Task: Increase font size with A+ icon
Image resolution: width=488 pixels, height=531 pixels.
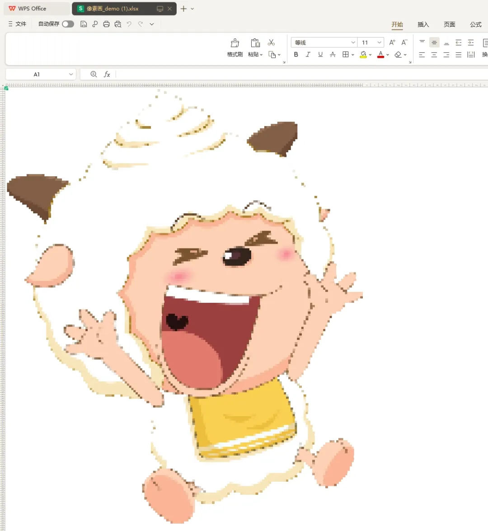Action: pos(392,42)
